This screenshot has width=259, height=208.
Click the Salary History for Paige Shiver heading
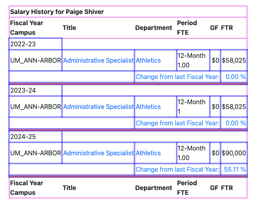(x=57, y=12)
